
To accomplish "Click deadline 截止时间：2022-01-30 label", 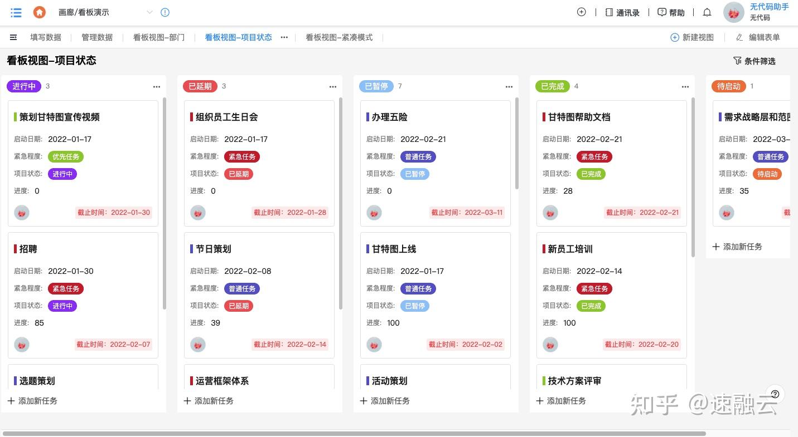I will [114, 213].
